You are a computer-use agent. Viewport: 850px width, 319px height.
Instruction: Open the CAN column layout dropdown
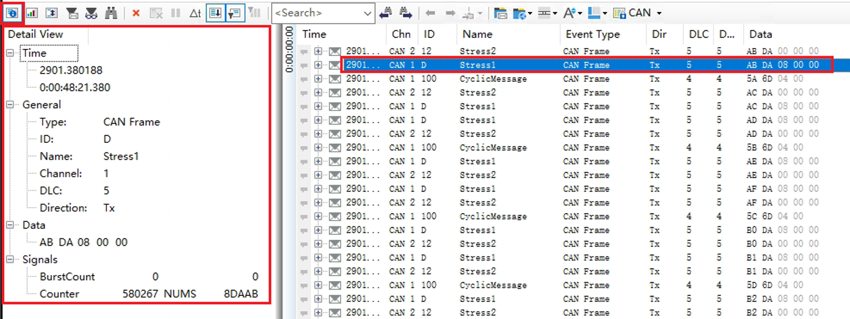(659, 13)
